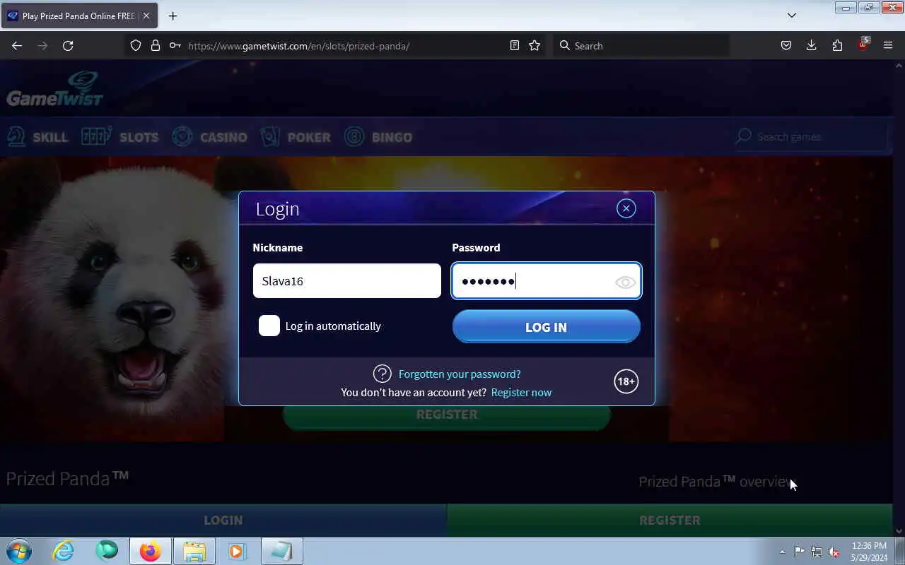Click the 18+ age badge

[x=626, y=381]
